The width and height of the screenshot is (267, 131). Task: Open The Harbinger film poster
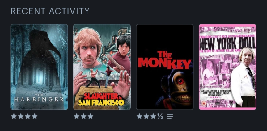(x=39, y=67)
